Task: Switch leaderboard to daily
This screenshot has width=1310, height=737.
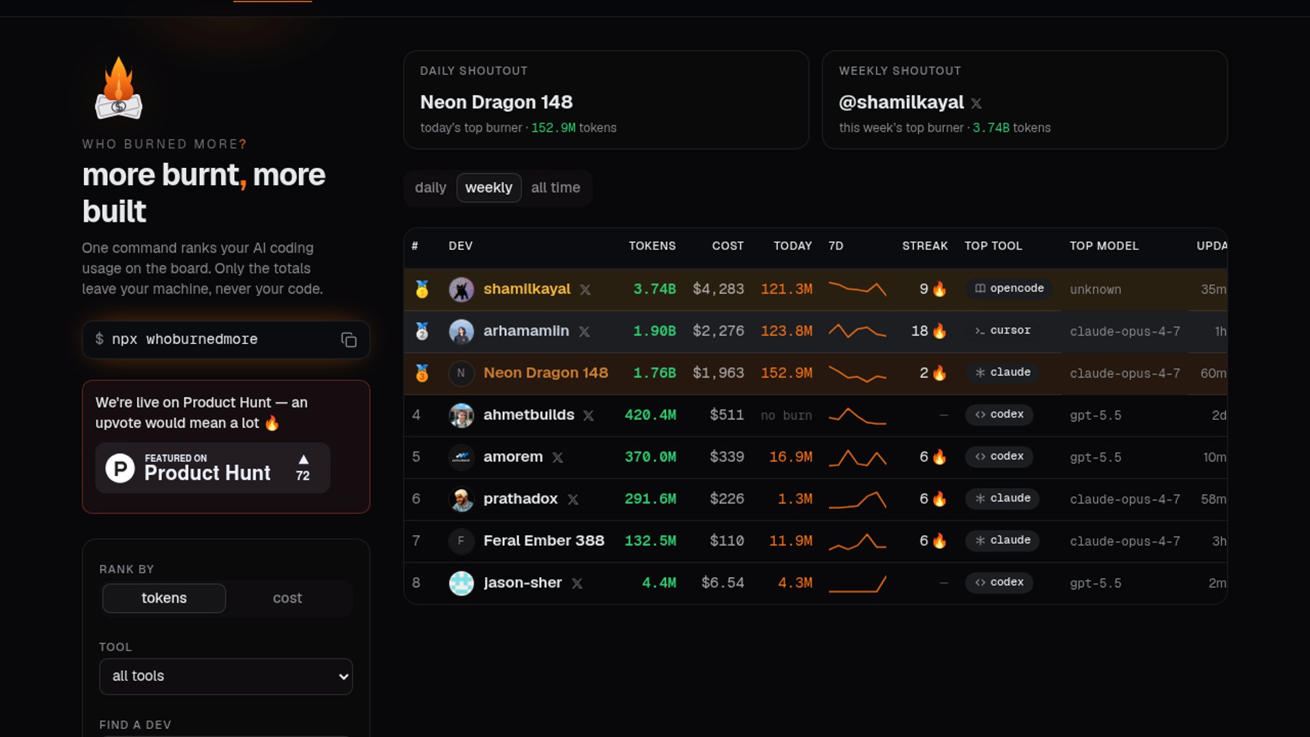Action: pyautogui.click(x=431, y=188)
